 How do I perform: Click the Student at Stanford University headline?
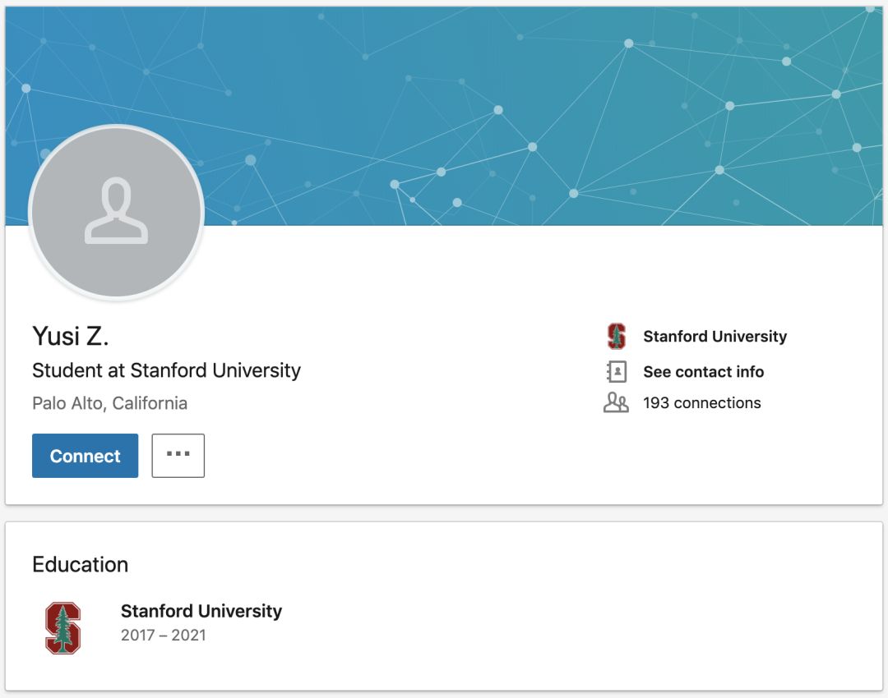[x=166, y=370]
